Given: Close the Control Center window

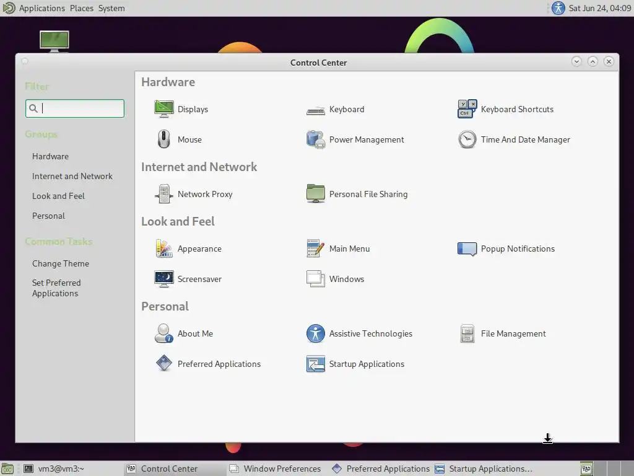Looking at the screenshot, I should [x=609, y=61].
